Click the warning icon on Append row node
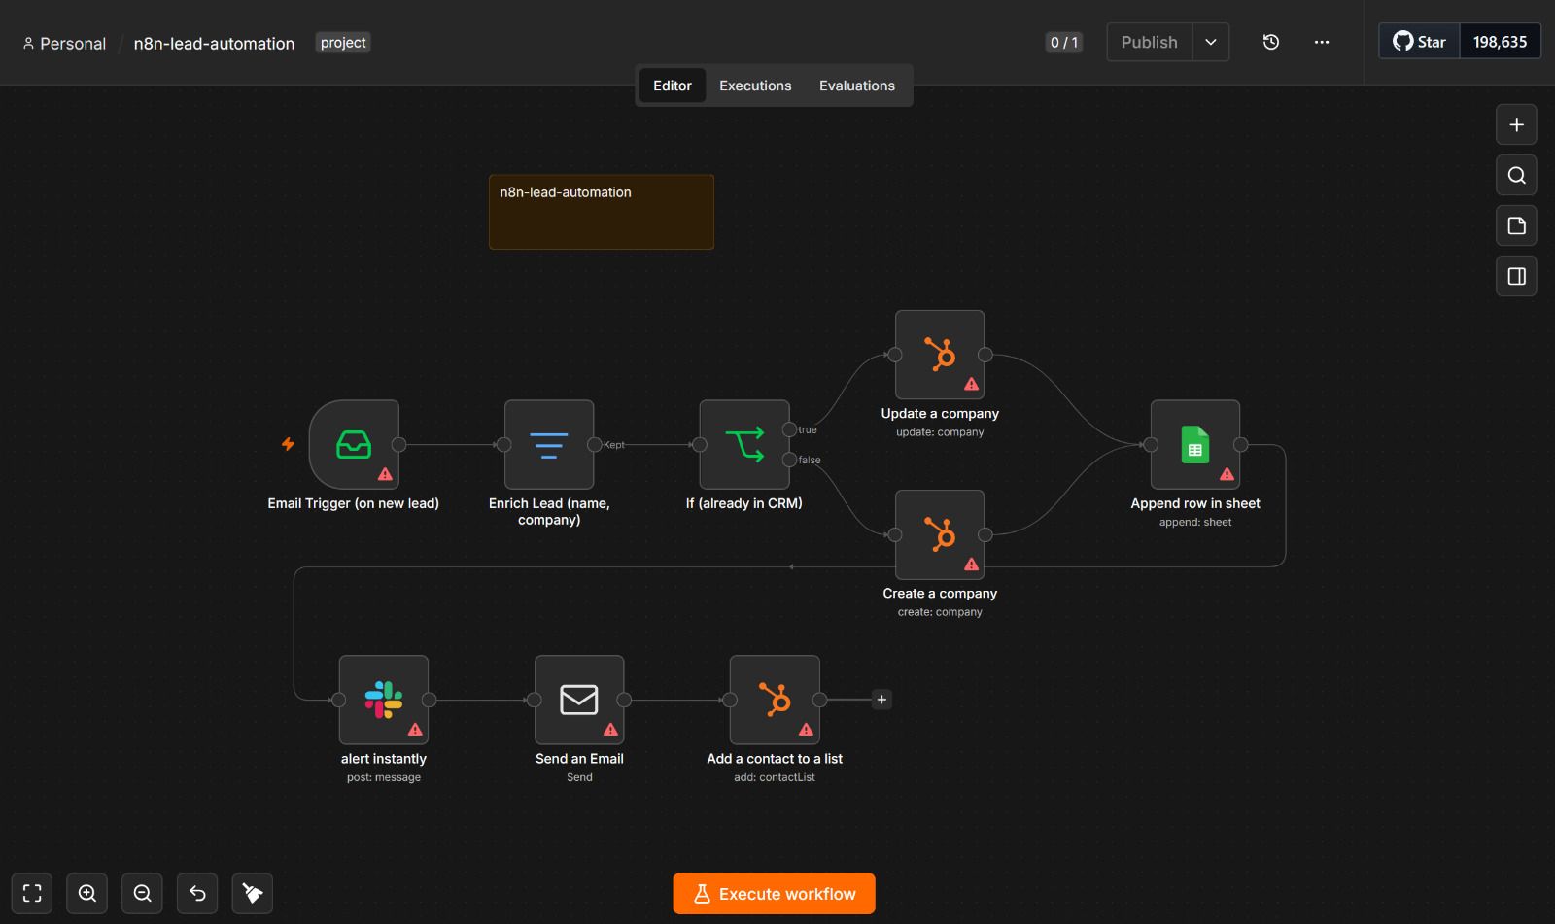The width and height of the screenshot is (1555, 924). tap(1227, 474)
